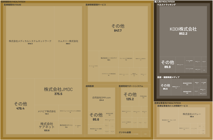This screenshot has height=140, width=213.
Task: Click the ウィーメックス株式会社 cell
Action: [x=126, y=59]
